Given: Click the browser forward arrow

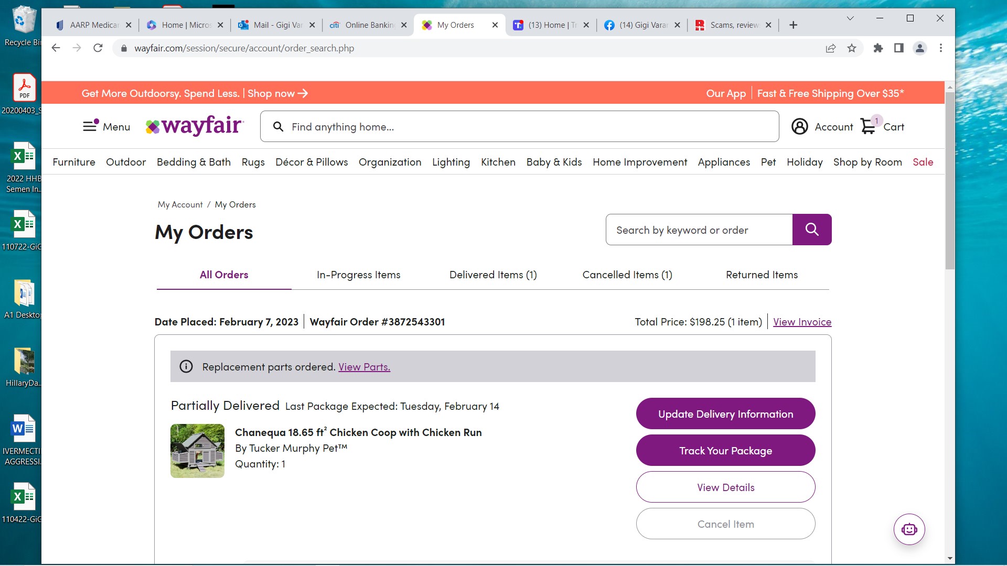Looking at the screenshot, I should coord(77,48).
